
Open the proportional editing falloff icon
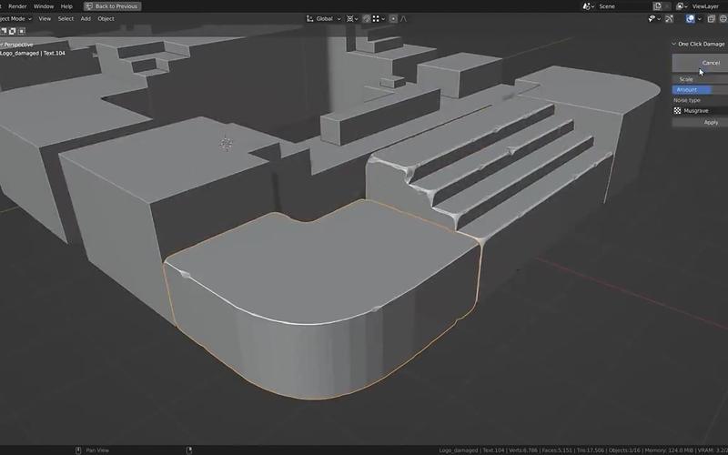tap(403, 18)
